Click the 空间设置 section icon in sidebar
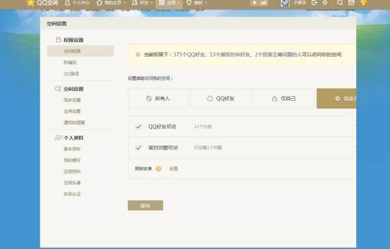This screenshot has height=249, width=390. [x=58, y=88]
